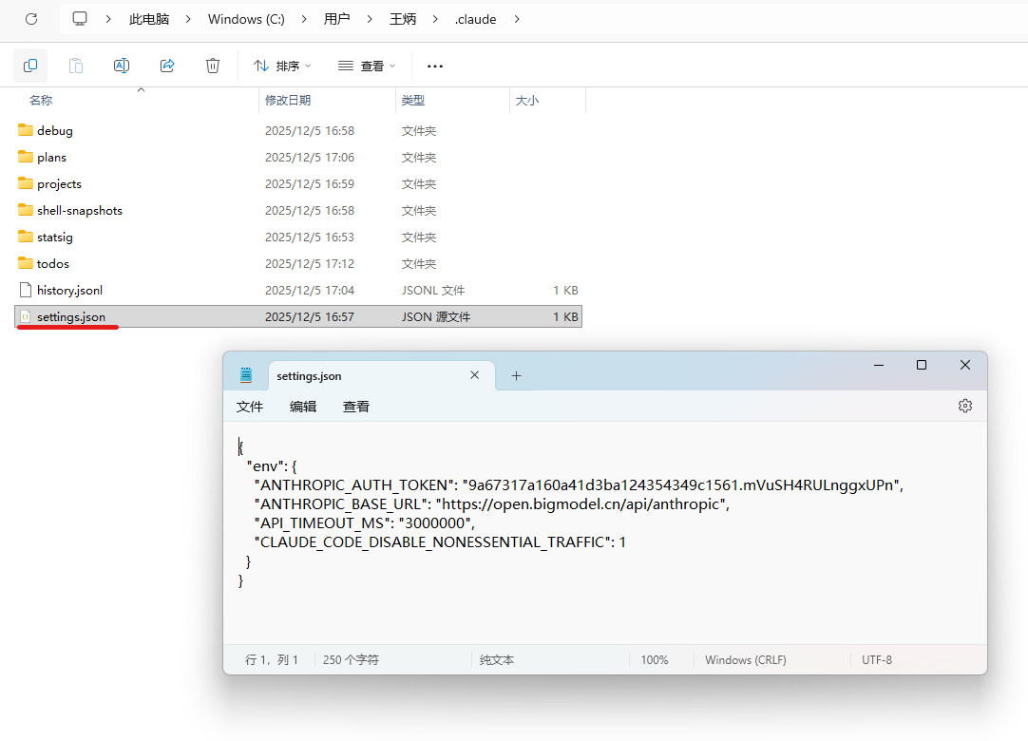Go to Windows (C:) in the breadcrumb

coord(246,19)
